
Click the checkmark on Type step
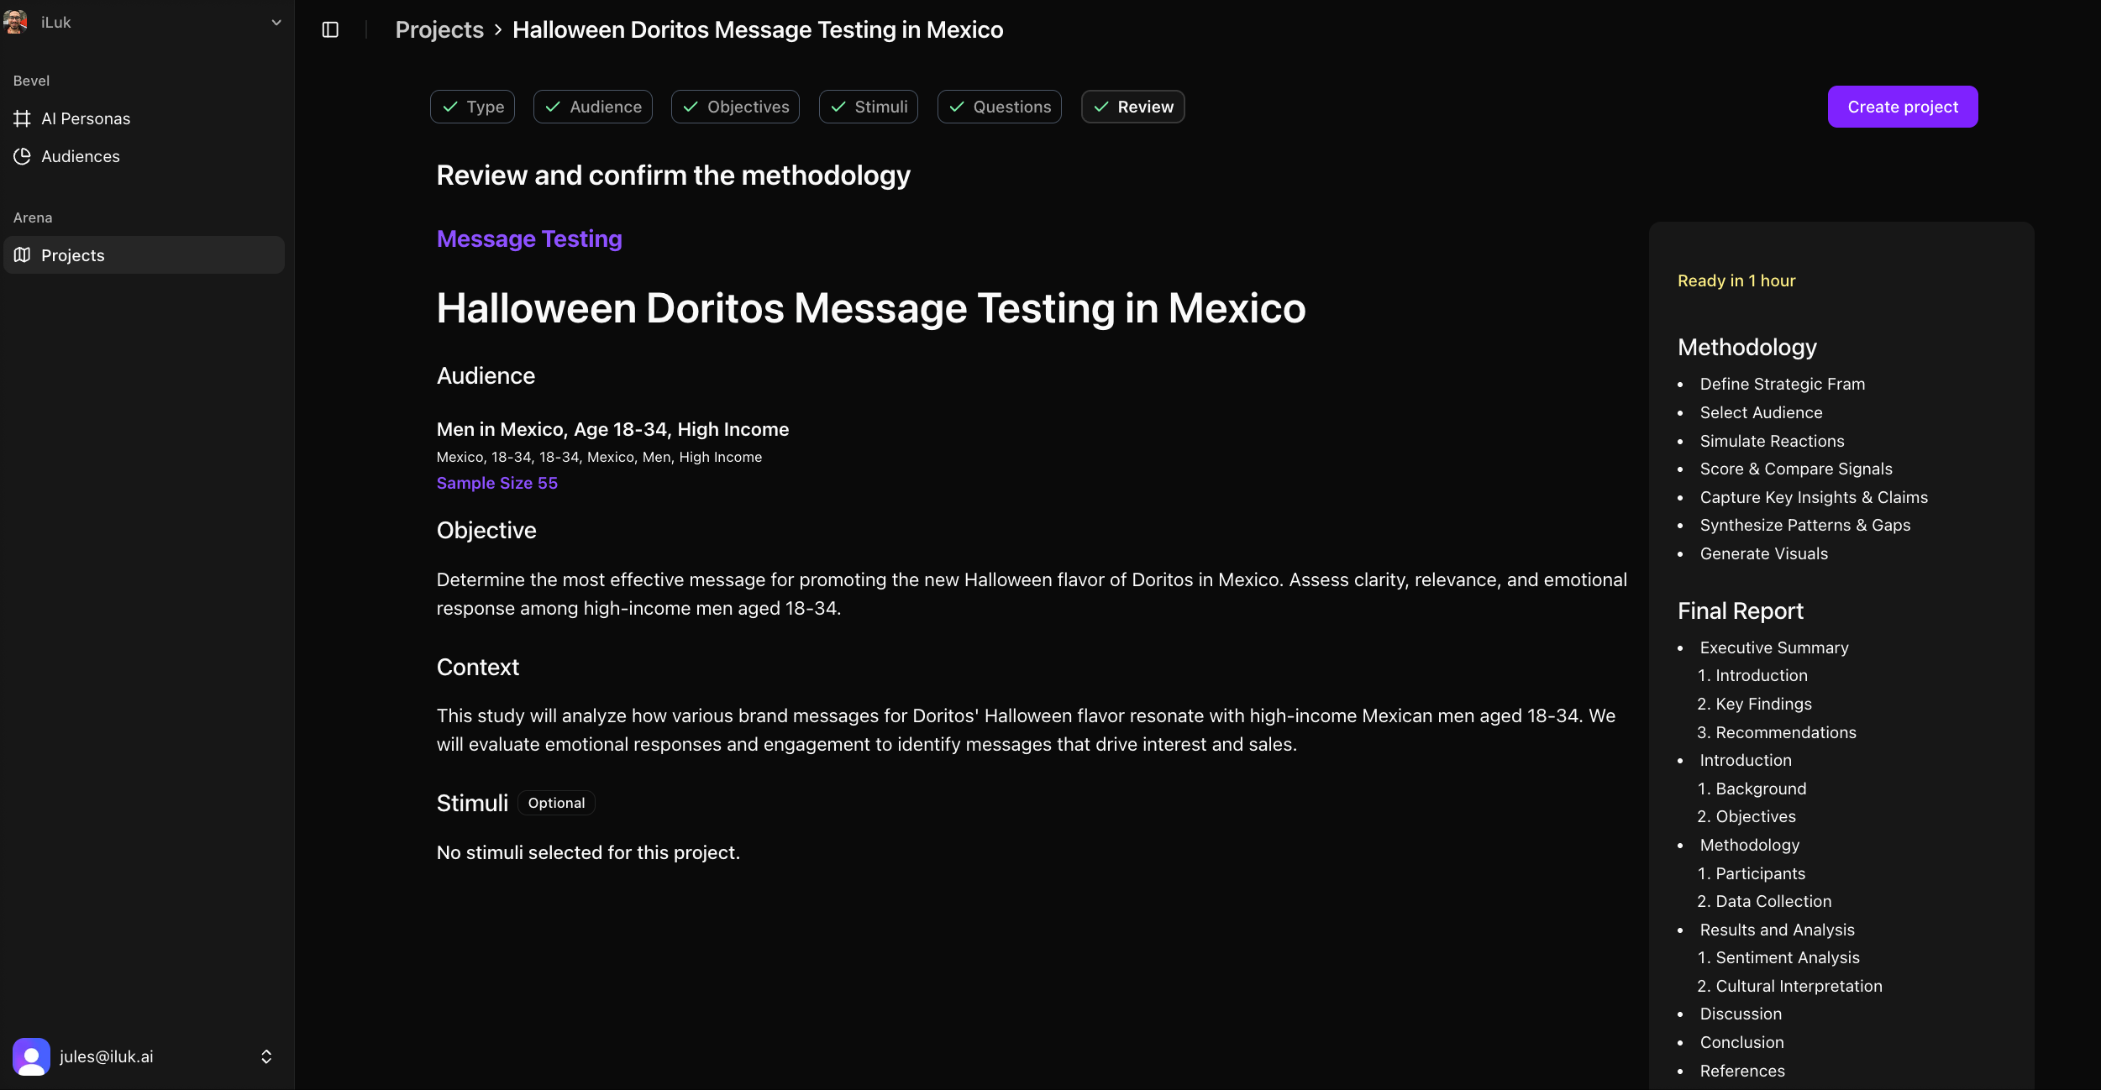[x=450, y=107]
